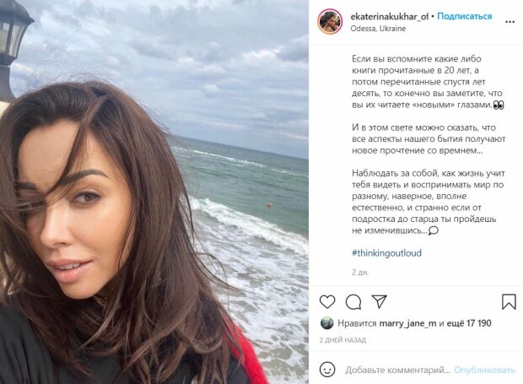Click the 2 дн. caption time label
This screenshot has width=523, height=384.
[360, 273]
